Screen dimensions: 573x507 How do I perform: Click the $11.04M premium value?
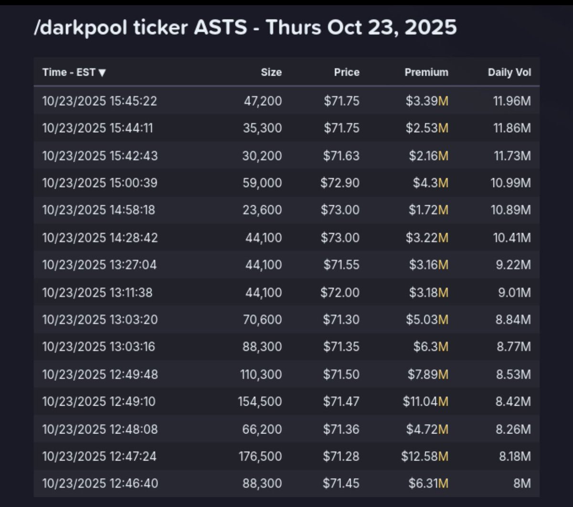425,401
